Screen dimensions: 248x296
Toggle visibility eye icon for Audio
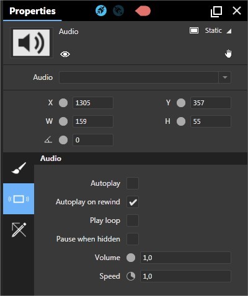point(65,54)
